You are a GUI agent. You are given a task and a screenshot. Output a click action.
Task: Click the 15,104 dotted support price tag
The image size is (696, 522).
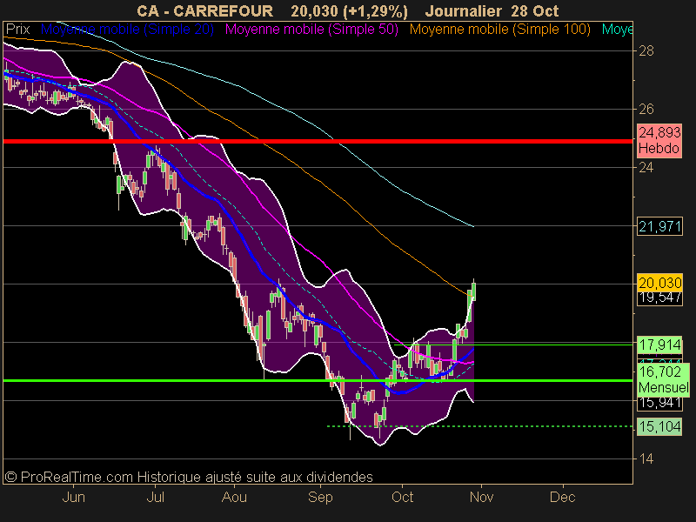pyautogui.click(x=659, y=426)
